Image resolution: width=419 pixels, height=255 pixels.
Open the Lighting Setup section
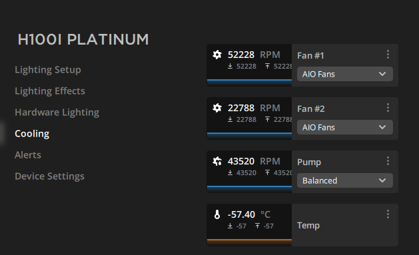click(x=48, y=70)
